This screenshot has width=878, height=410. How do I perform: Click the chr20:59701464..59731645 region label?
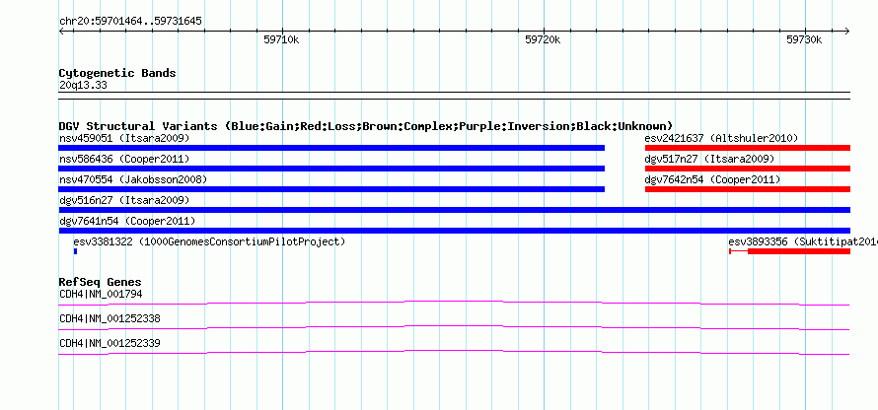tap(130, 22)
